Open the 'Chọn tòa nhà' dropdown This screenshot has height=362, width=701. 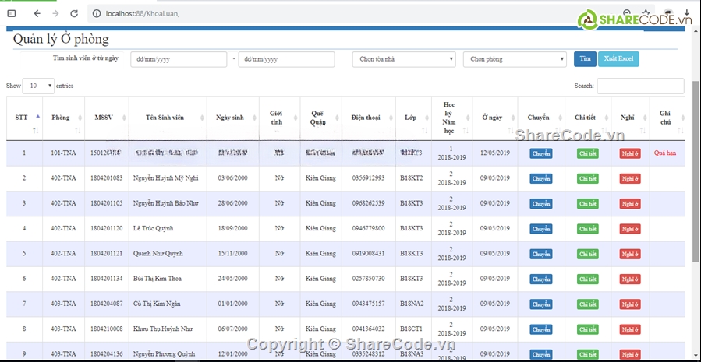tap(404, 59)
